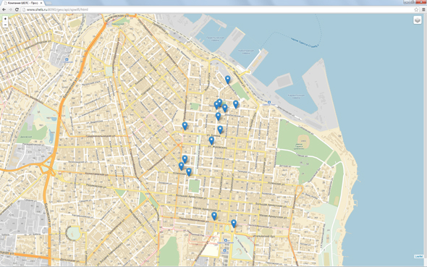Click the northernmost blue marker near the port
This screenshot has width=427, height=267.
228,80
